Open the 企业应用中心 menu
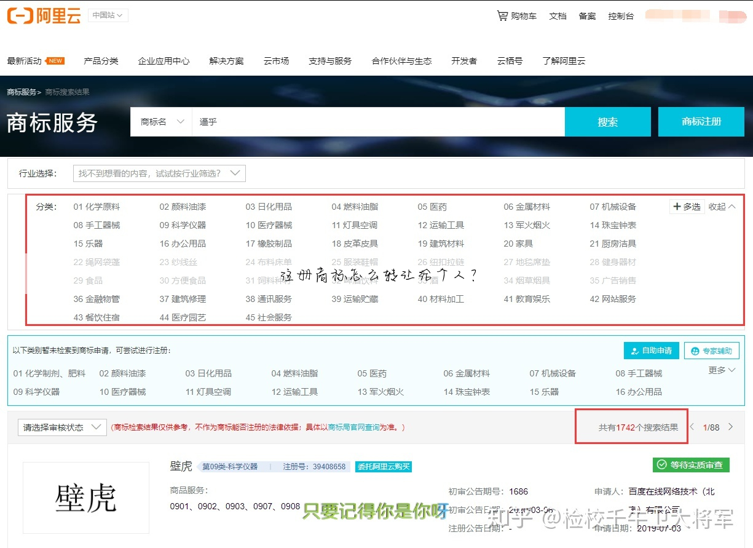Screen dimensions: 753x548 [164, 61]
